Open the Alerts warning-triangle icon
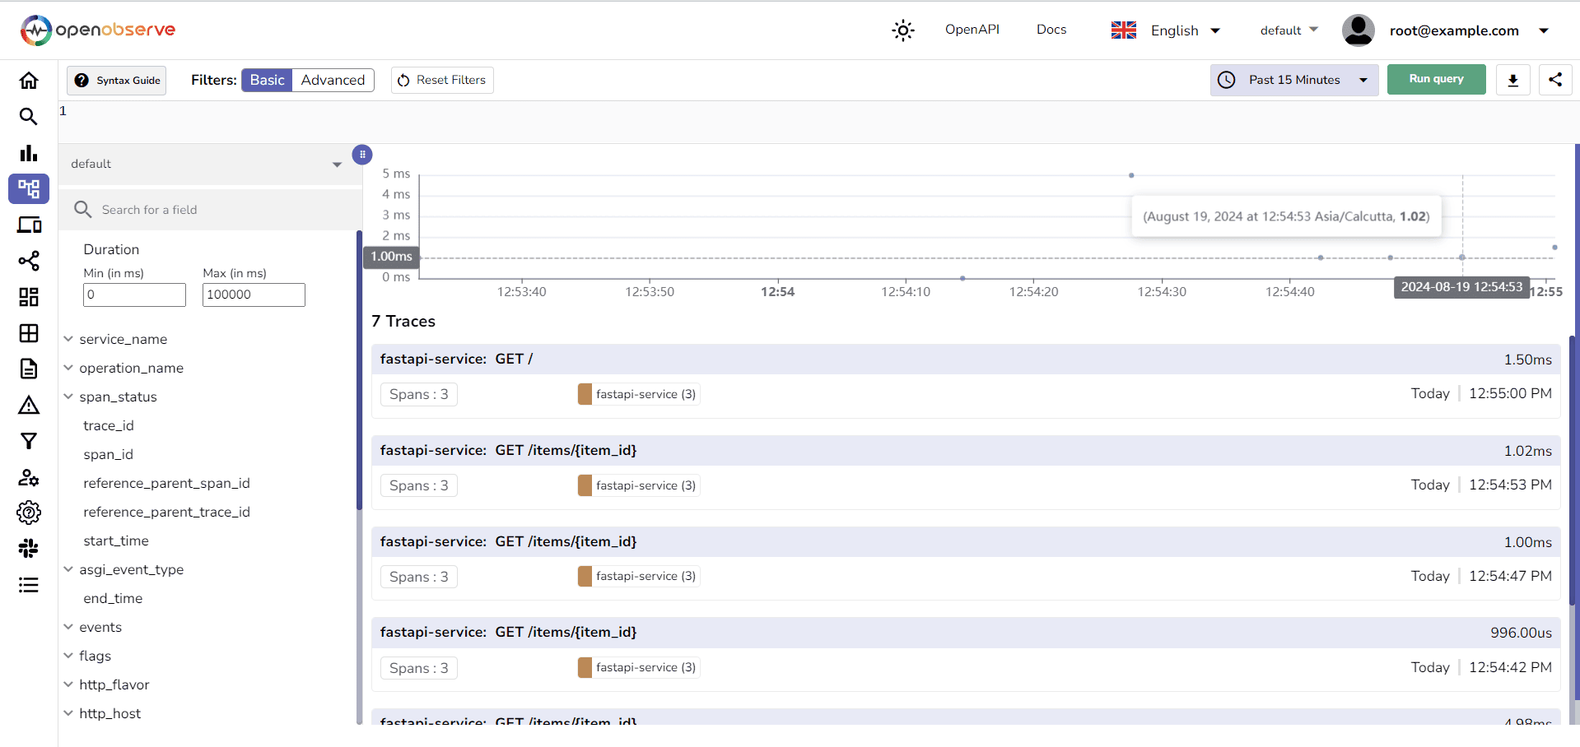 click(x=29, y=405)
